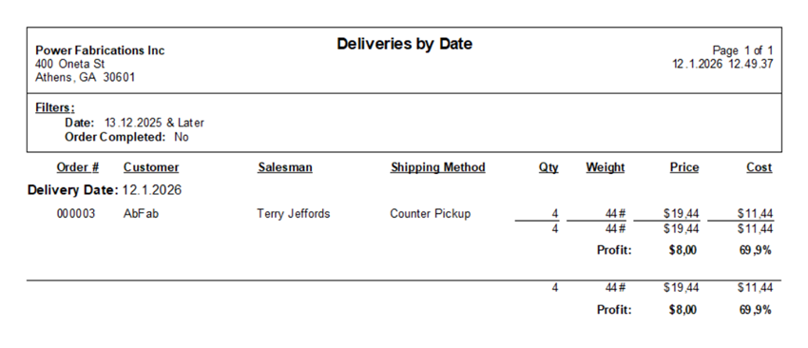This screenshot has width=808, height=348.
Task: Click the 69,9% figure in the grand total row
Action: pyautogui.click(x=755, y=310)
